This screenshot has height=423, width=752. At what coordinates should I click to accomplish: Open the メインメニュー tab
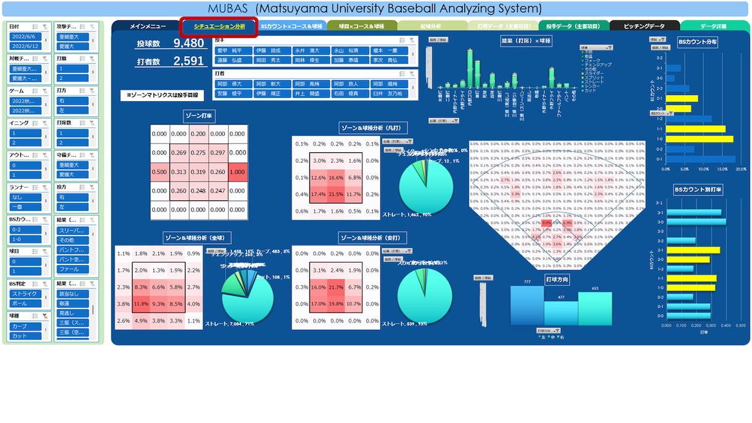click(147, 27)
